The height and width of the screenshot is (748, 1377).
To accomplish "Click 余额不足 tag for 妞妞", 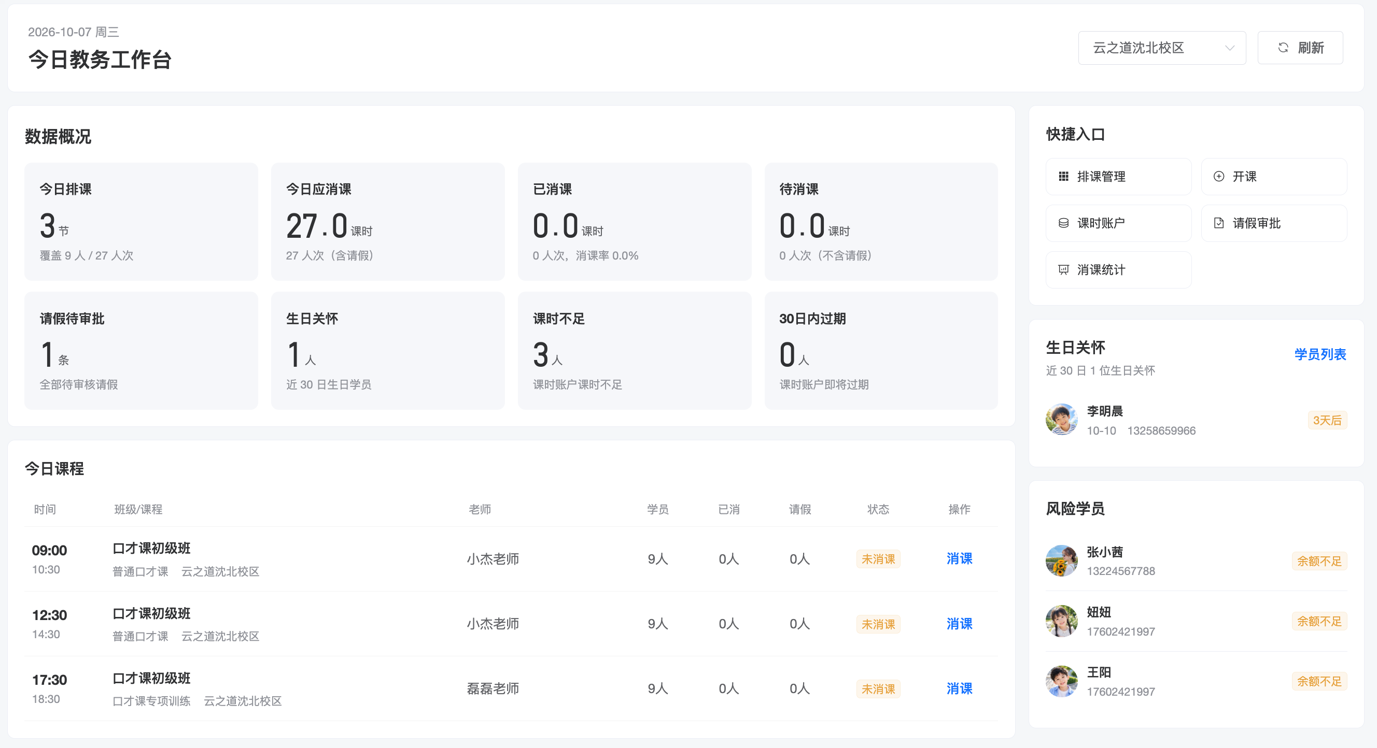I will (1319, 622).
